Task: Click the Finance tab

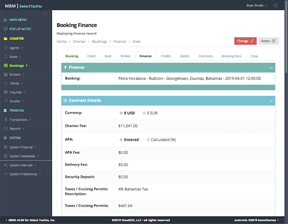Action: 146,56
